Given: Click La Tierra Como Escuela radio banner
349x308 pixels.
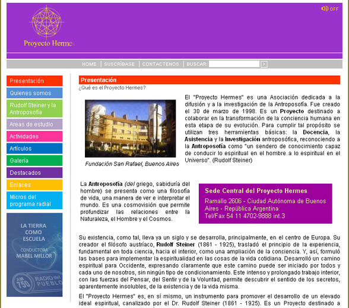Looking at the screenshot, I should tap(34, 255).
